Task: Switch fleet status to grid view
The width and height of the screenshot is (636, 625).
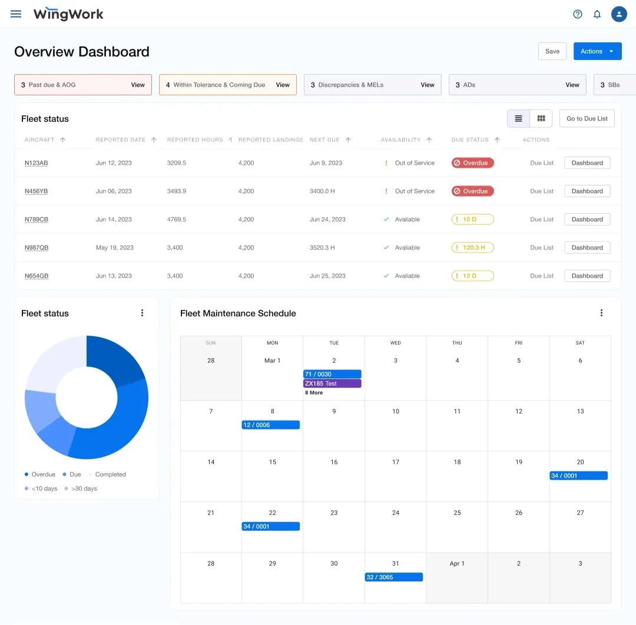Action: click(541, 118)
